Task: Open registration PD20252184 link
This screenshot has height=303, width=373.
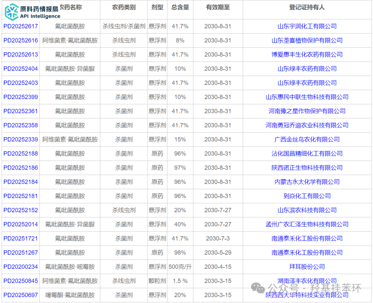Action: [x=21, y=182]
